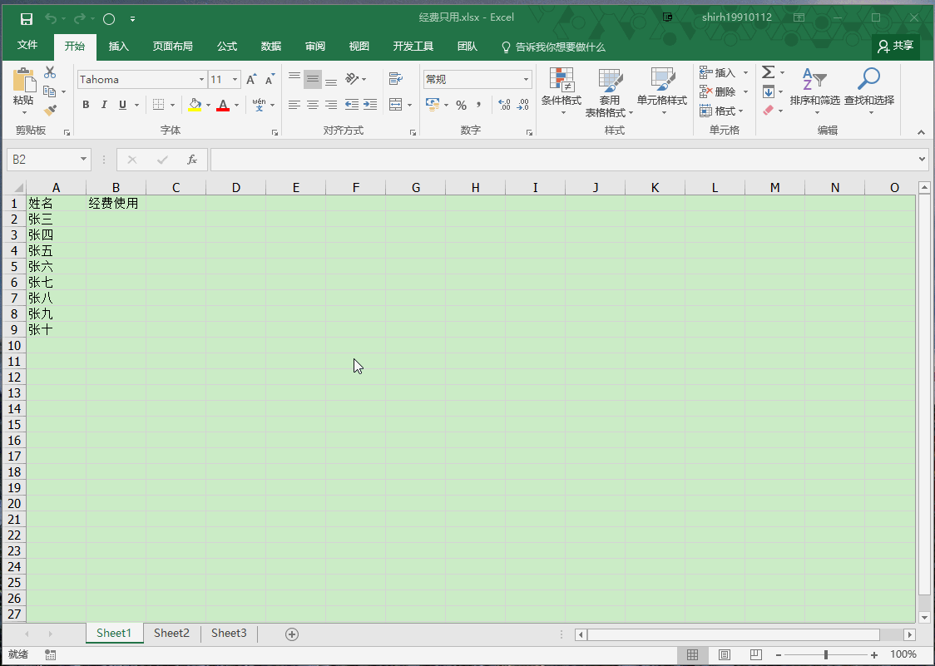Image resolution: width=935 pixels, height=666 pixels.
Task: Add a new sheet with plus icon
Action: 292,634
